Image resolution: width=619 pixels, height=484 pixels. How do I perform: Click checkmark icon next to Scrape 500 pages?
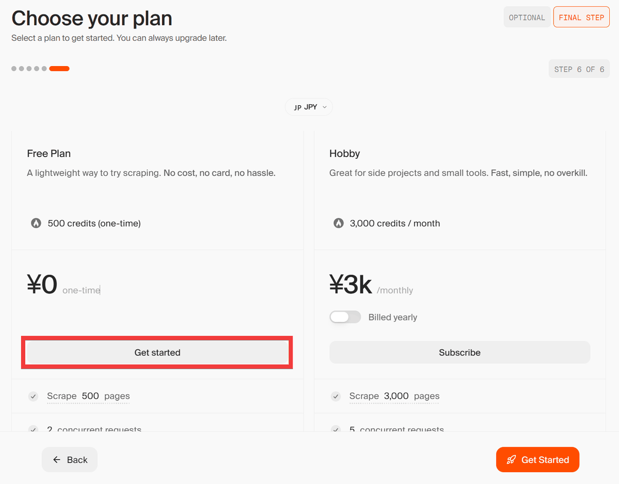[34, 396]
